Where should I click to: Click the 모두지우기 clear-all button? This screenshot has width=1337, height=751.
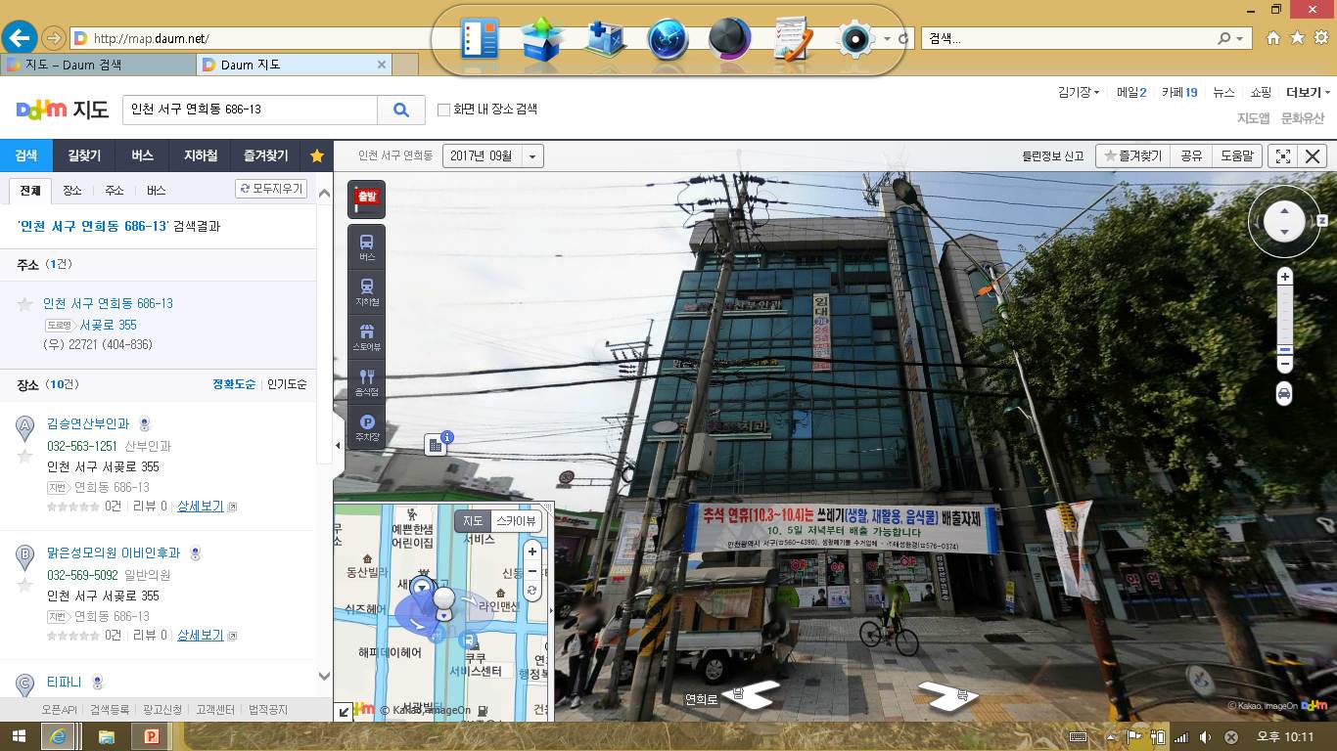[272, 189]
